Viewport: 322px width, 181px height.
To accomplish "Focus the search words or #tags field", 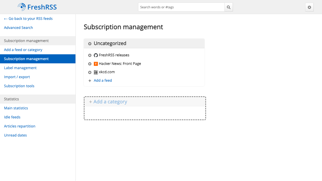I will (181, 7).
